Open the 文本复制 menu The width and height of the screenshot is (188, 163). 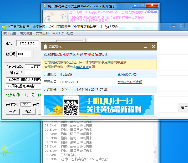pos(42,33)
